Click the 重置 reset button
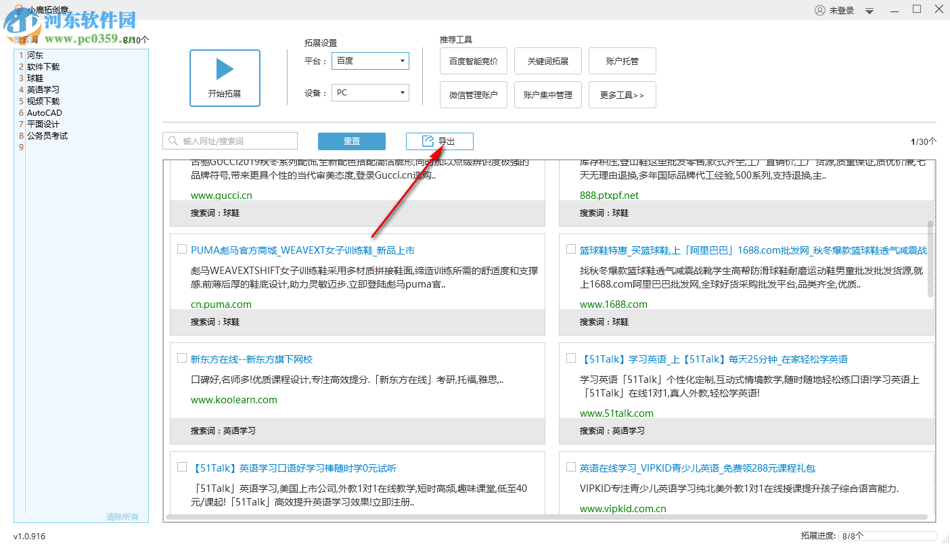This screenshot has height=544, width=950. pos(352,141)
